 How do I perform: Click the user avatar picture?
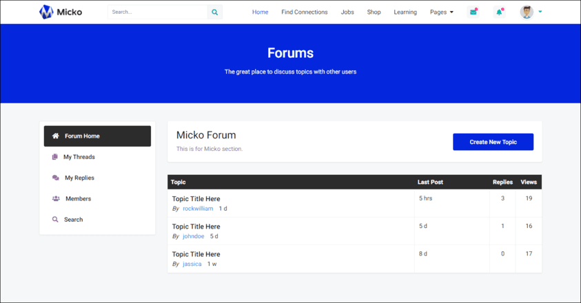click(527, 12)
